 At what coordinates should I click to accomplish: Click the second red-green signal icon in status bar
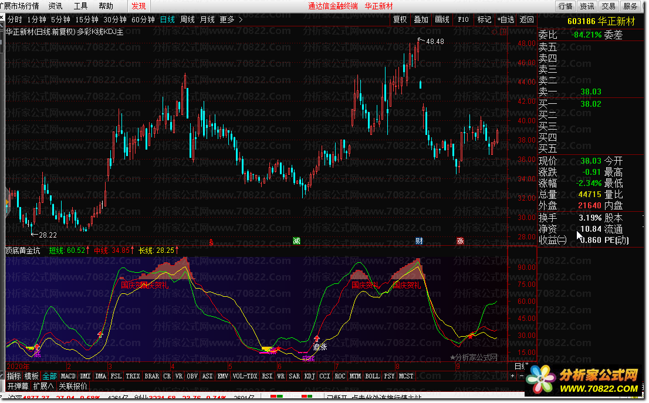tap(307, 397)
